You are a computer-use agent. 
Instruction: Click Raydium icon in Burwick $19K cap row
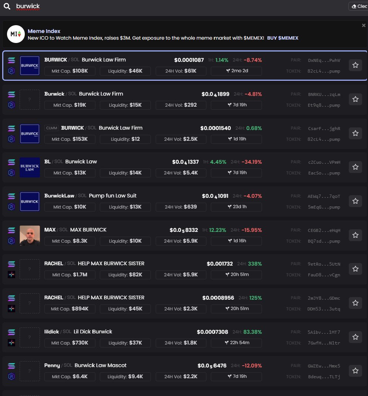click(x=11, y=105)
